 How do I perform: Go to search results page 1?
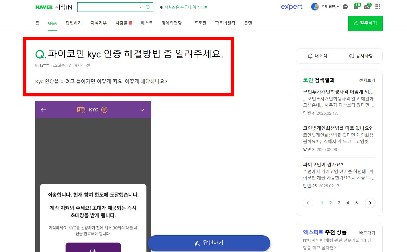[322, 203]
